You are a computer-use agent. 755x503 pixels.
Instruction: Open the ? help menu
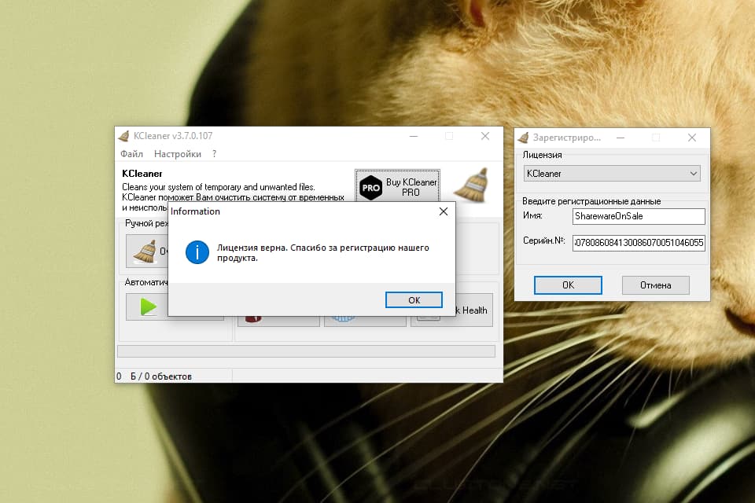212,154
